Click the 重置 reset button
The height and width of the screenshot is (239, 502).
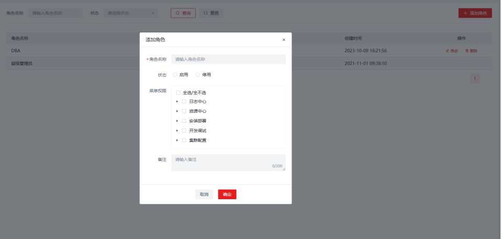click(x=211, y=13)
